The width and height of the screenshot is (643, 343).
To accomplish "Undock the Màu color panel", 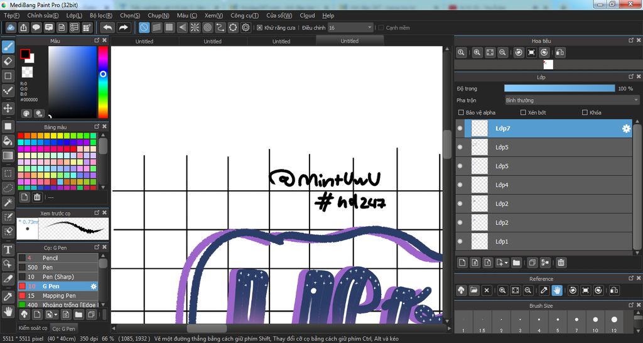I will pyautogui.click(x=97, y=40).
